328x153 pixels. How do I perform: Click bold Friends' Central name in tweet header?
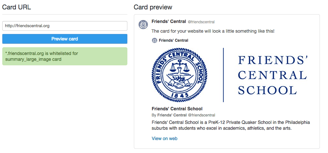pos(169,22)
